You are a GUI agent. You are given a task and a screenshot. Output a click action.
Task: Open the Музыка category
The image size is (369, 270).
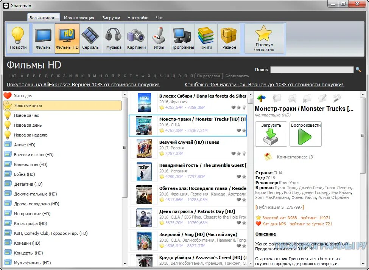[x=114, y=38]
